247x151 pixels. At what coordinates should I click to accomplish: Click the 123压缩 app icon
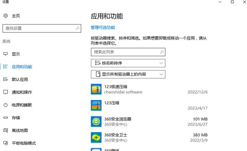(x=96, y=105)
